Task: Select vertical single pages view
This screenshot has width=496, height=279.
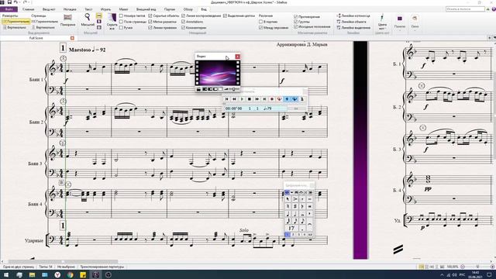Action: point(44,28)
